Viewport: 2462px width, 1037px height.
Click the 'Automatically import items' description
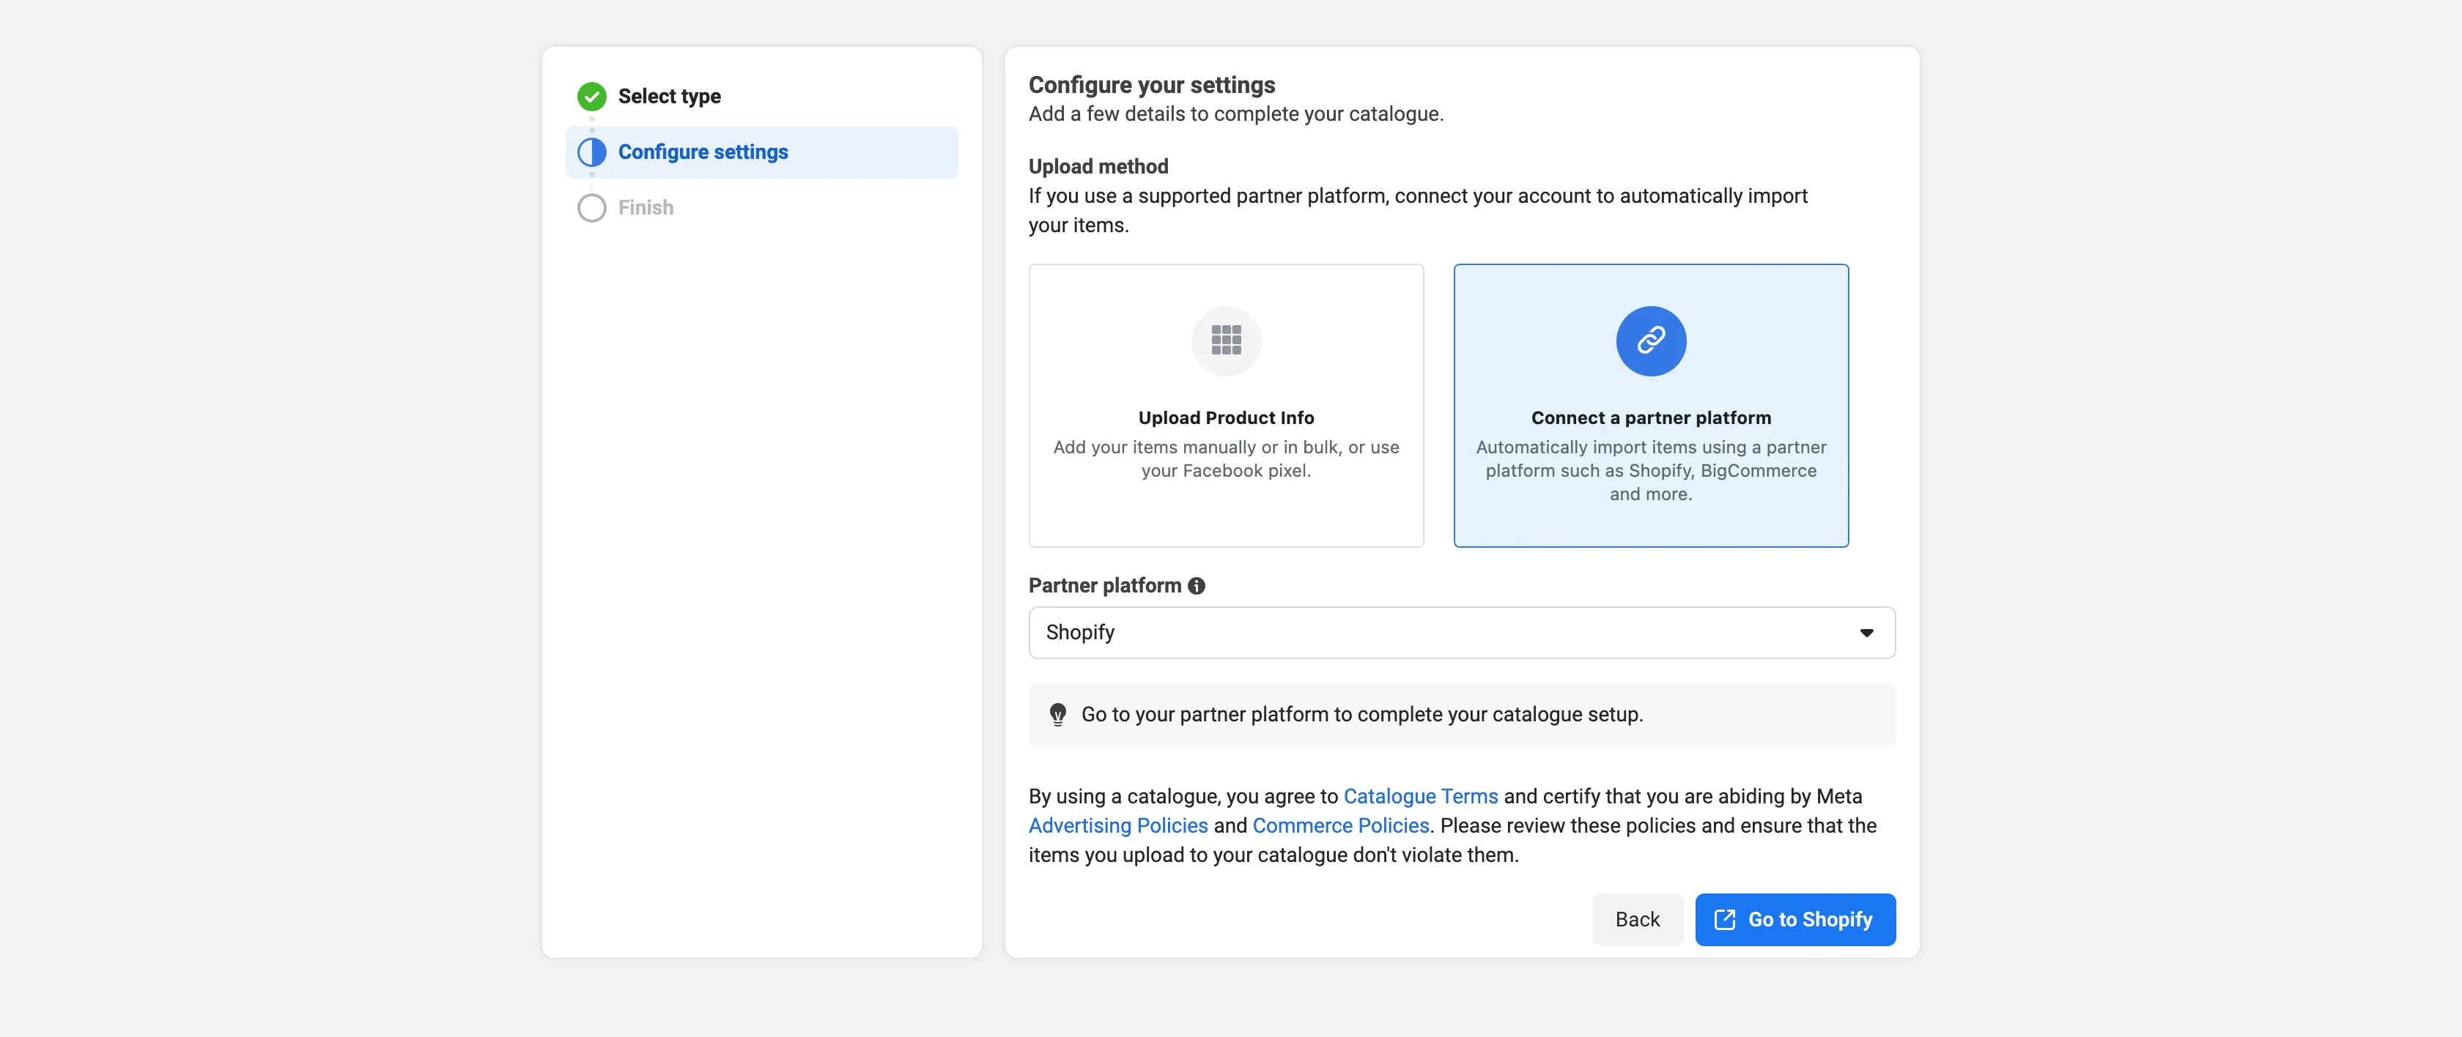tap(1651, 471)
